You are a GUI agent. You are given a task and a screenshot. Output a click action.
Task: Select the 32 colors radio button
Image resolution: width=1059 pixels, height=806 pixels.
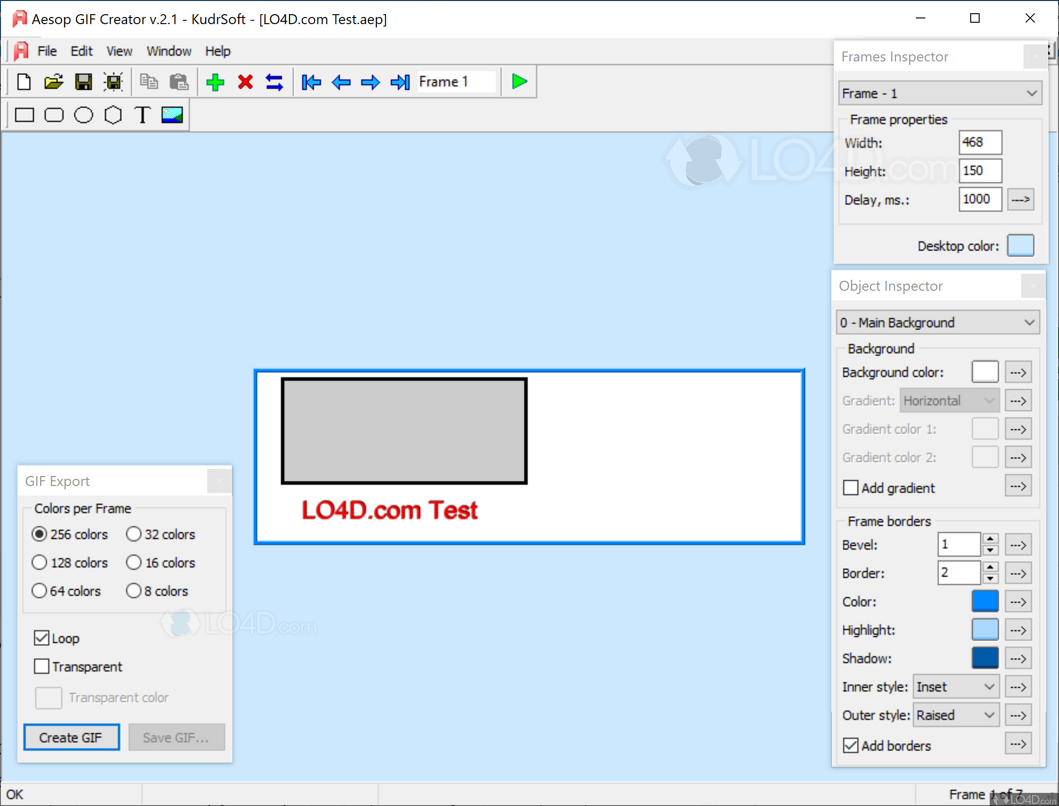click(x=134, y=534)
